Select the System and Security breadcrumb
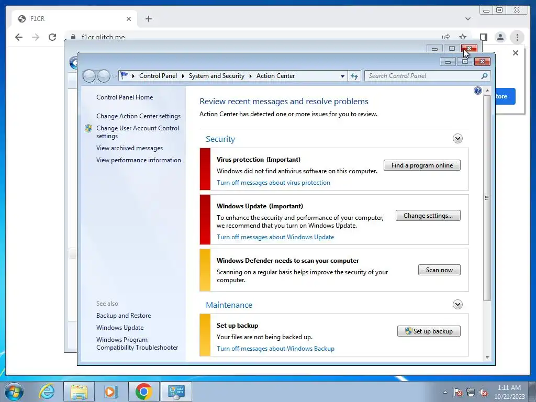 [217, 76]
